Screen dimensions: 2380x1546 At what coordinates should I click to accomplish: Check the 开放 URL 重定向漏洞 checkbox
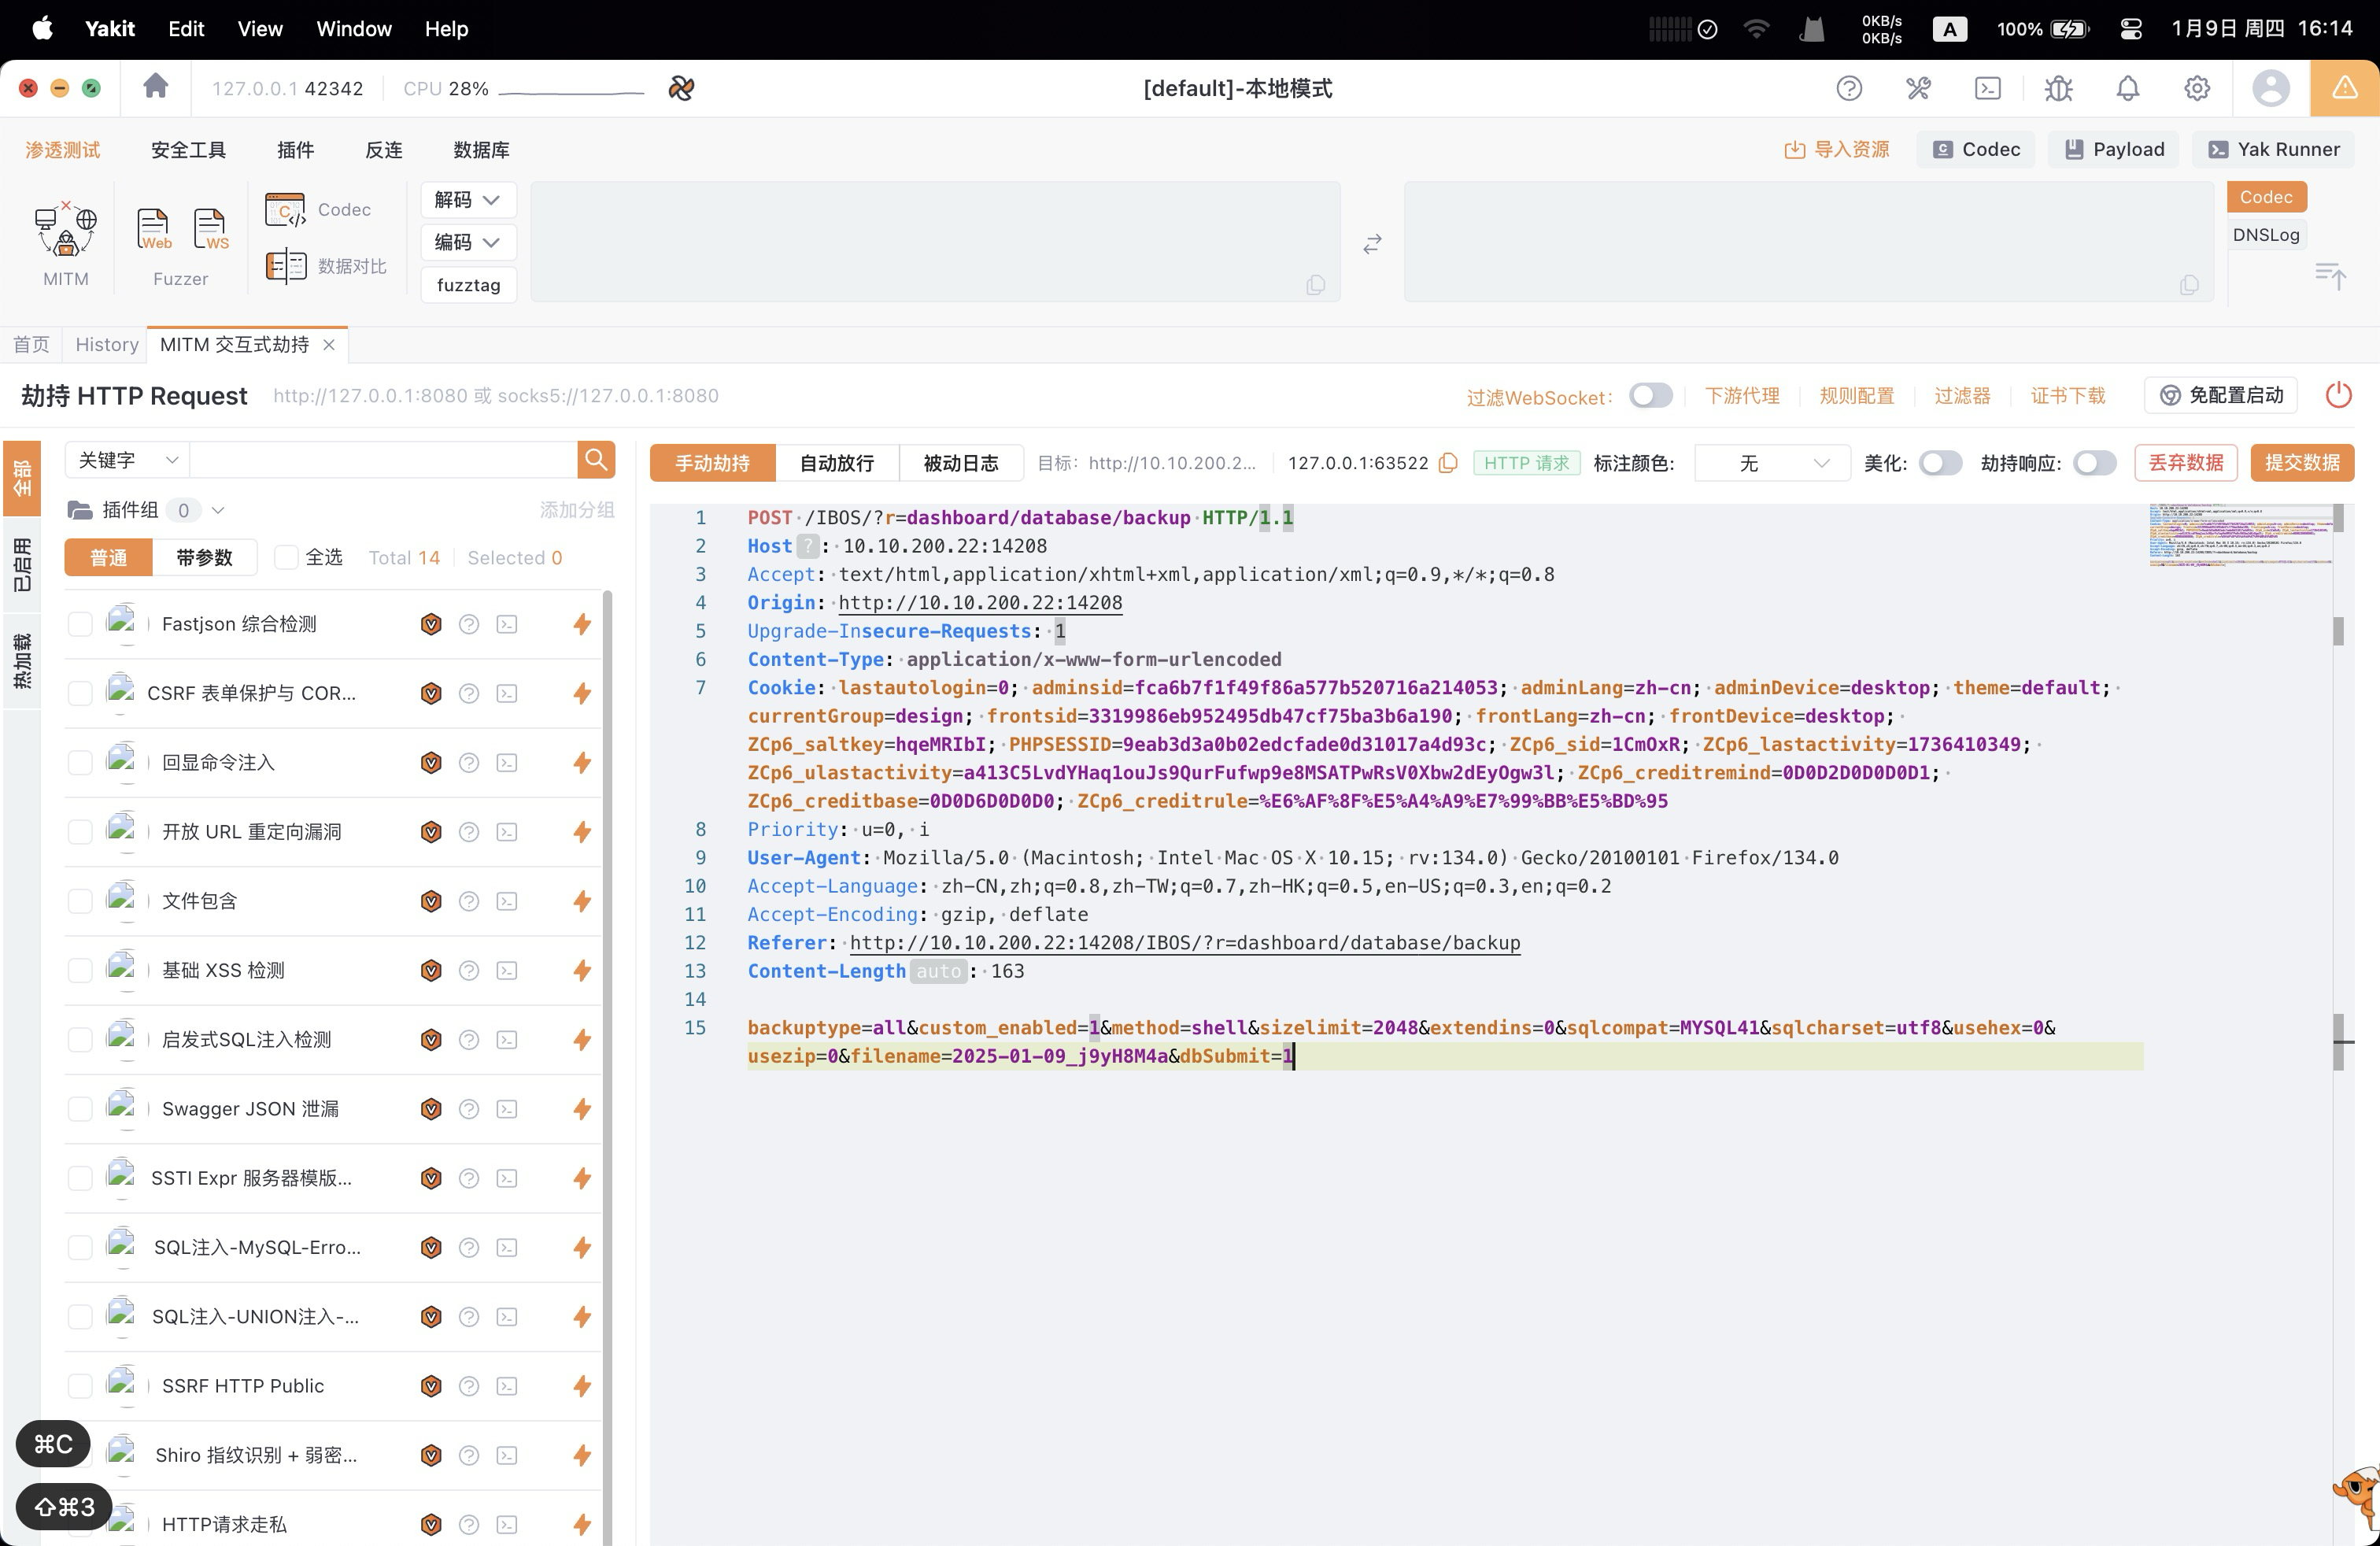80,832
